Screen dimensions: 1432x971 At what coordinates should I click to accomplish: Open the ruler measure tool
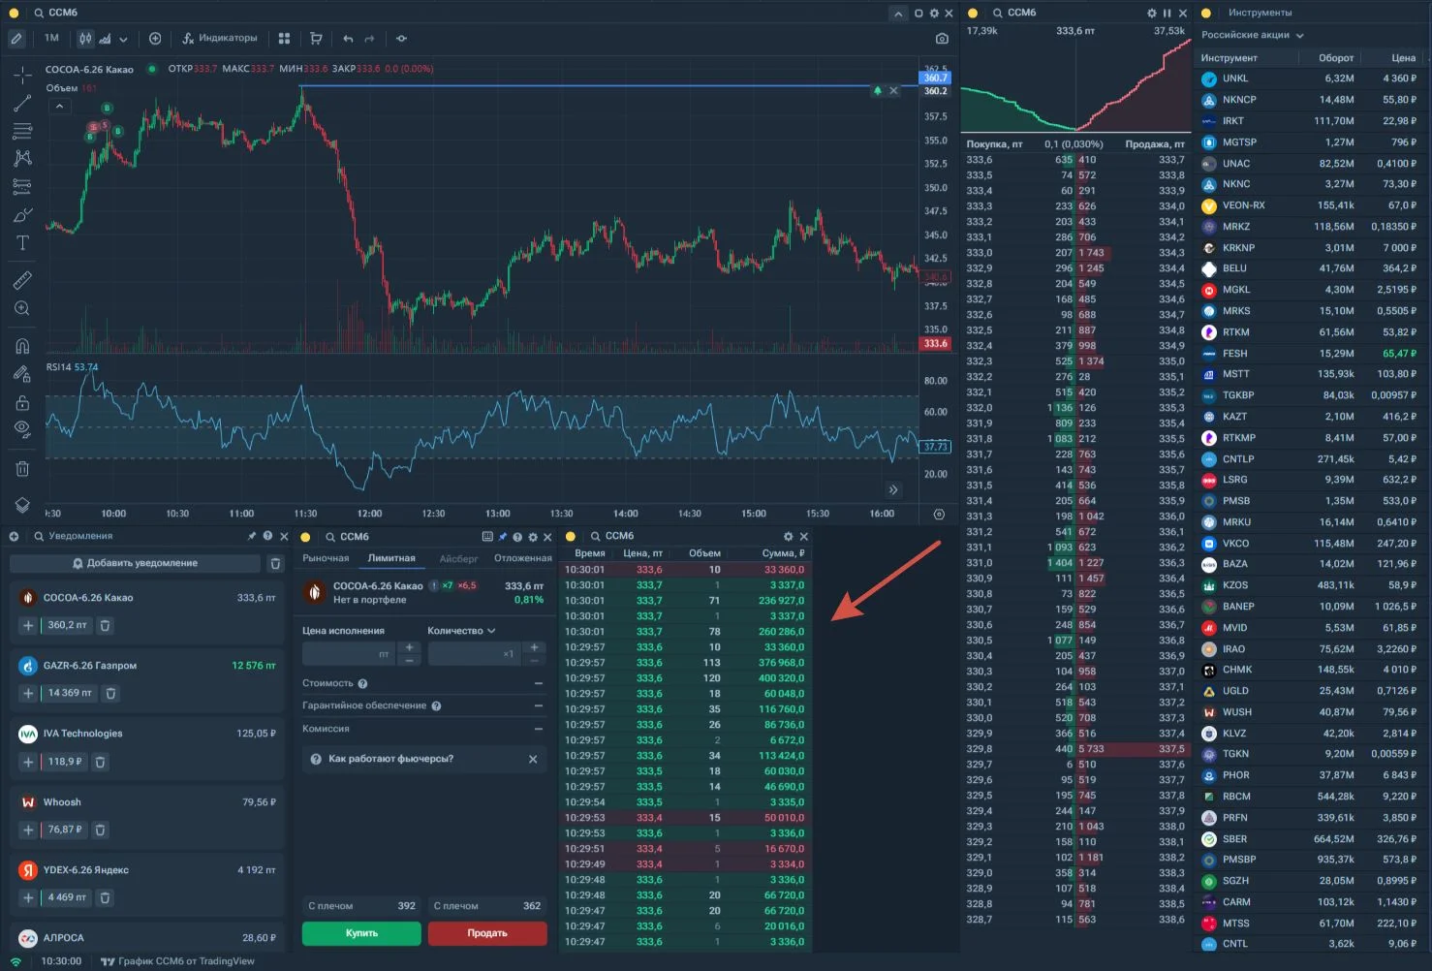(22, 280)
